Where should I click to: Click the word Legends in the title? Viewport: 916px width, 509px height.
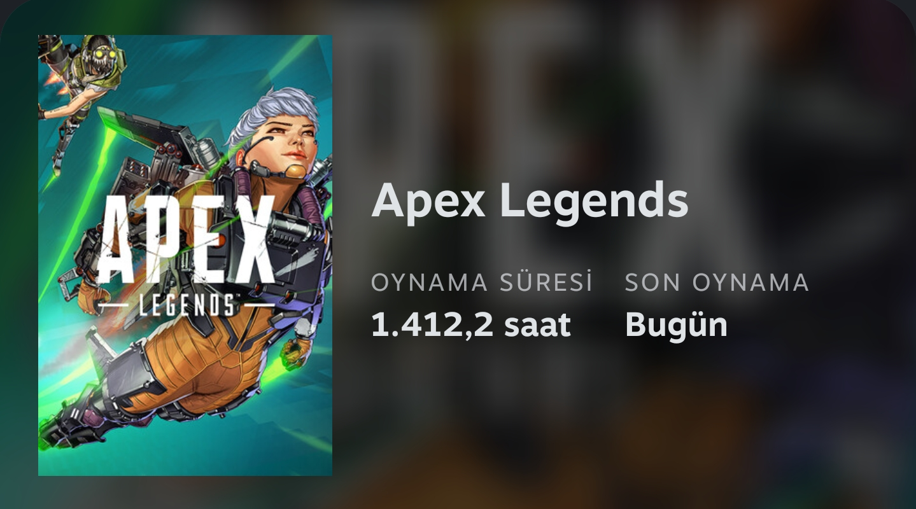click(x=584, y=202)
